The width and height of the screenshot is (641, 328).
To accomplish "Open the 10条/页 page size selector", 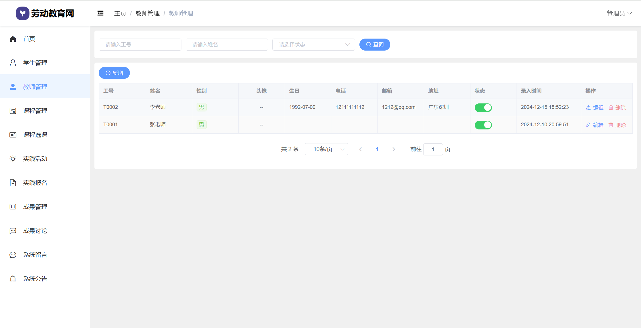I will (x=326, y=149).
